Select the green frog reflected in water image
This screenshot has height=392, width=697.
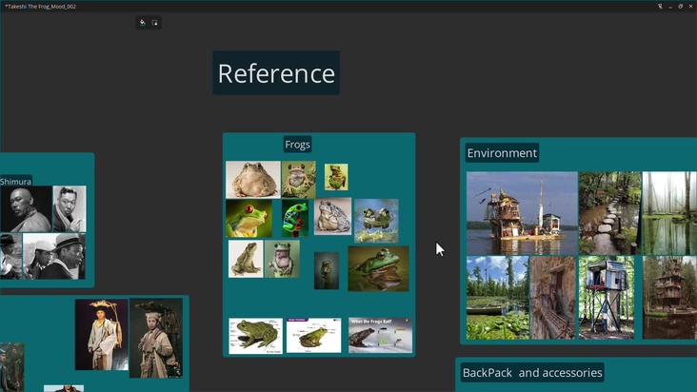point(378,268)
